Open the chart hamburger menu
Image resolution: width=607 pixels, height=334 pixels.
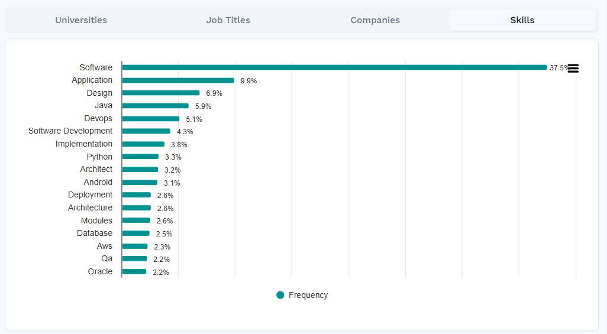click(573, 68)
